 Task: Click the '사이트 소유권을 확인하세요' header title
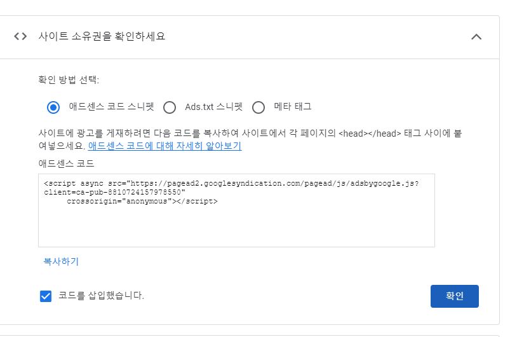(x=102, y=36)
